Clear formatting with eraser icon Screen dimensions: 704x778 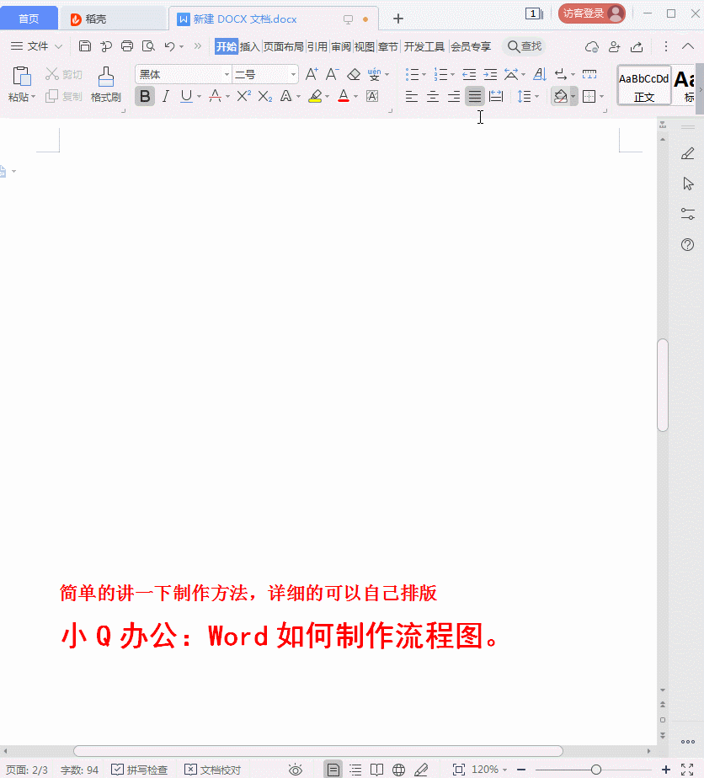(353, 74)
